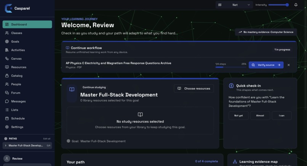This screenshot has height=166, width=307.
Task: Click Edit all link in Paths
Action: pyautogui.click(x=46, y=139)
